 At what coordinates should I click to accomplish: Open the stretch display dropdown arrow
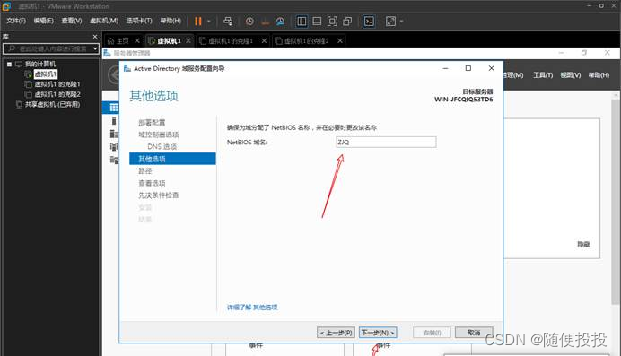click(401, 22)
